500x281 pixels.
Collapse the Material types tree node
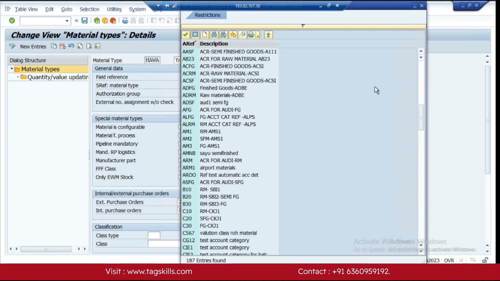point(12,69)
